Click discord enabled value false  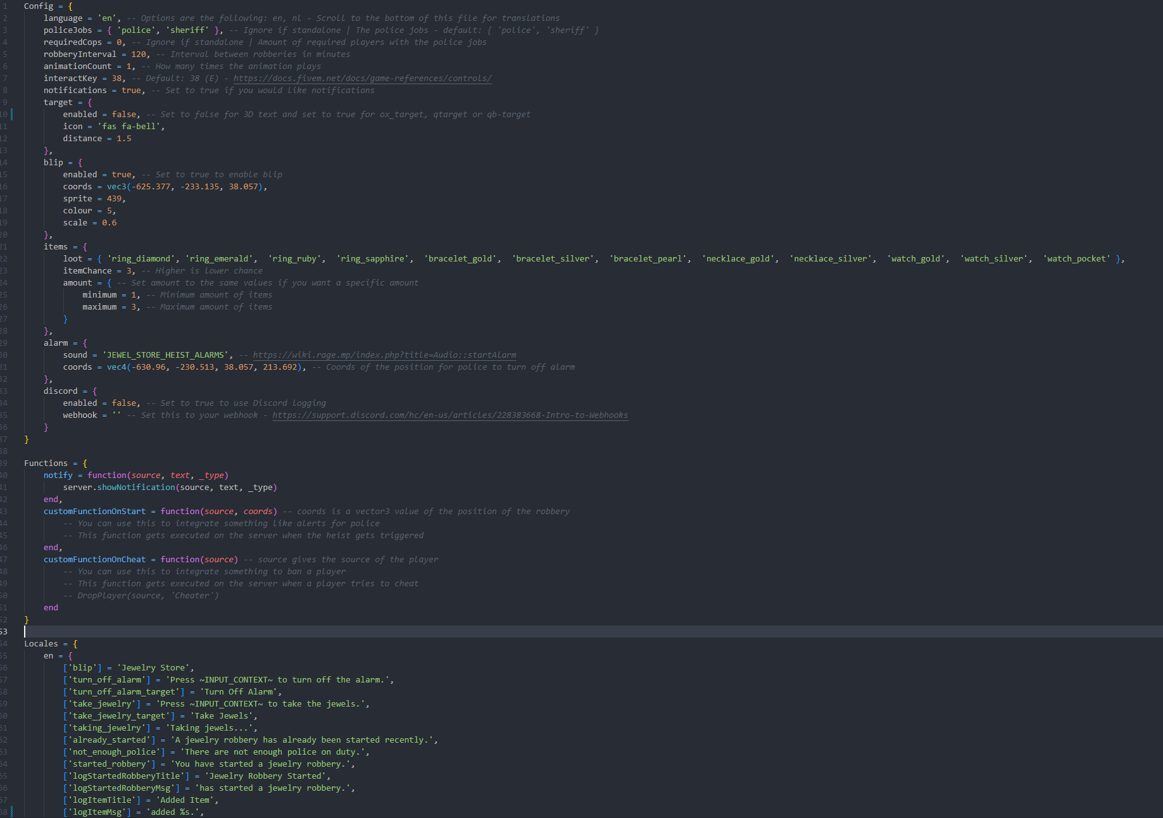124,403
